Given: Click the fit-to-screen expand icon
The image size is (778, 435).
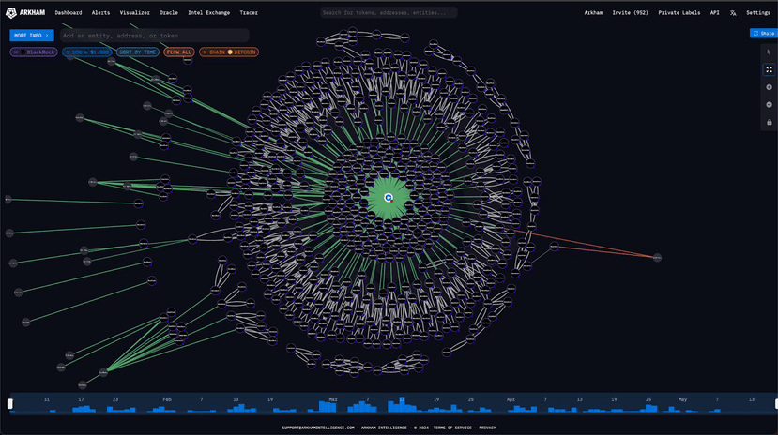Looking at the screenshot, I should coord(769,70).
